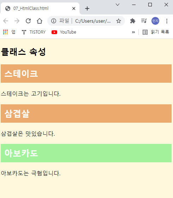This screenshot has height=198, width=173.
Task: Click the text 스테이크는 고기입니다.
Action: click(31, 94)
